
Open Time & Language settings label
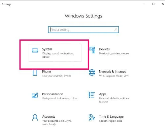click(111, 117)
